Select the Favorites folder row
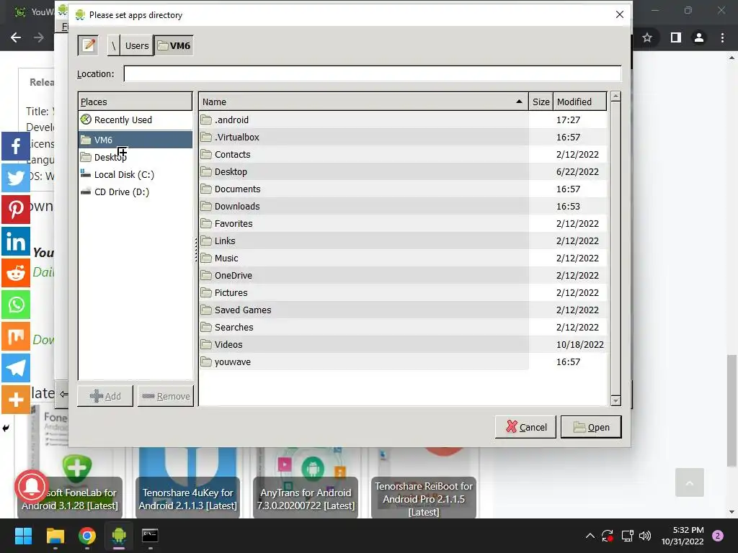 403,224
